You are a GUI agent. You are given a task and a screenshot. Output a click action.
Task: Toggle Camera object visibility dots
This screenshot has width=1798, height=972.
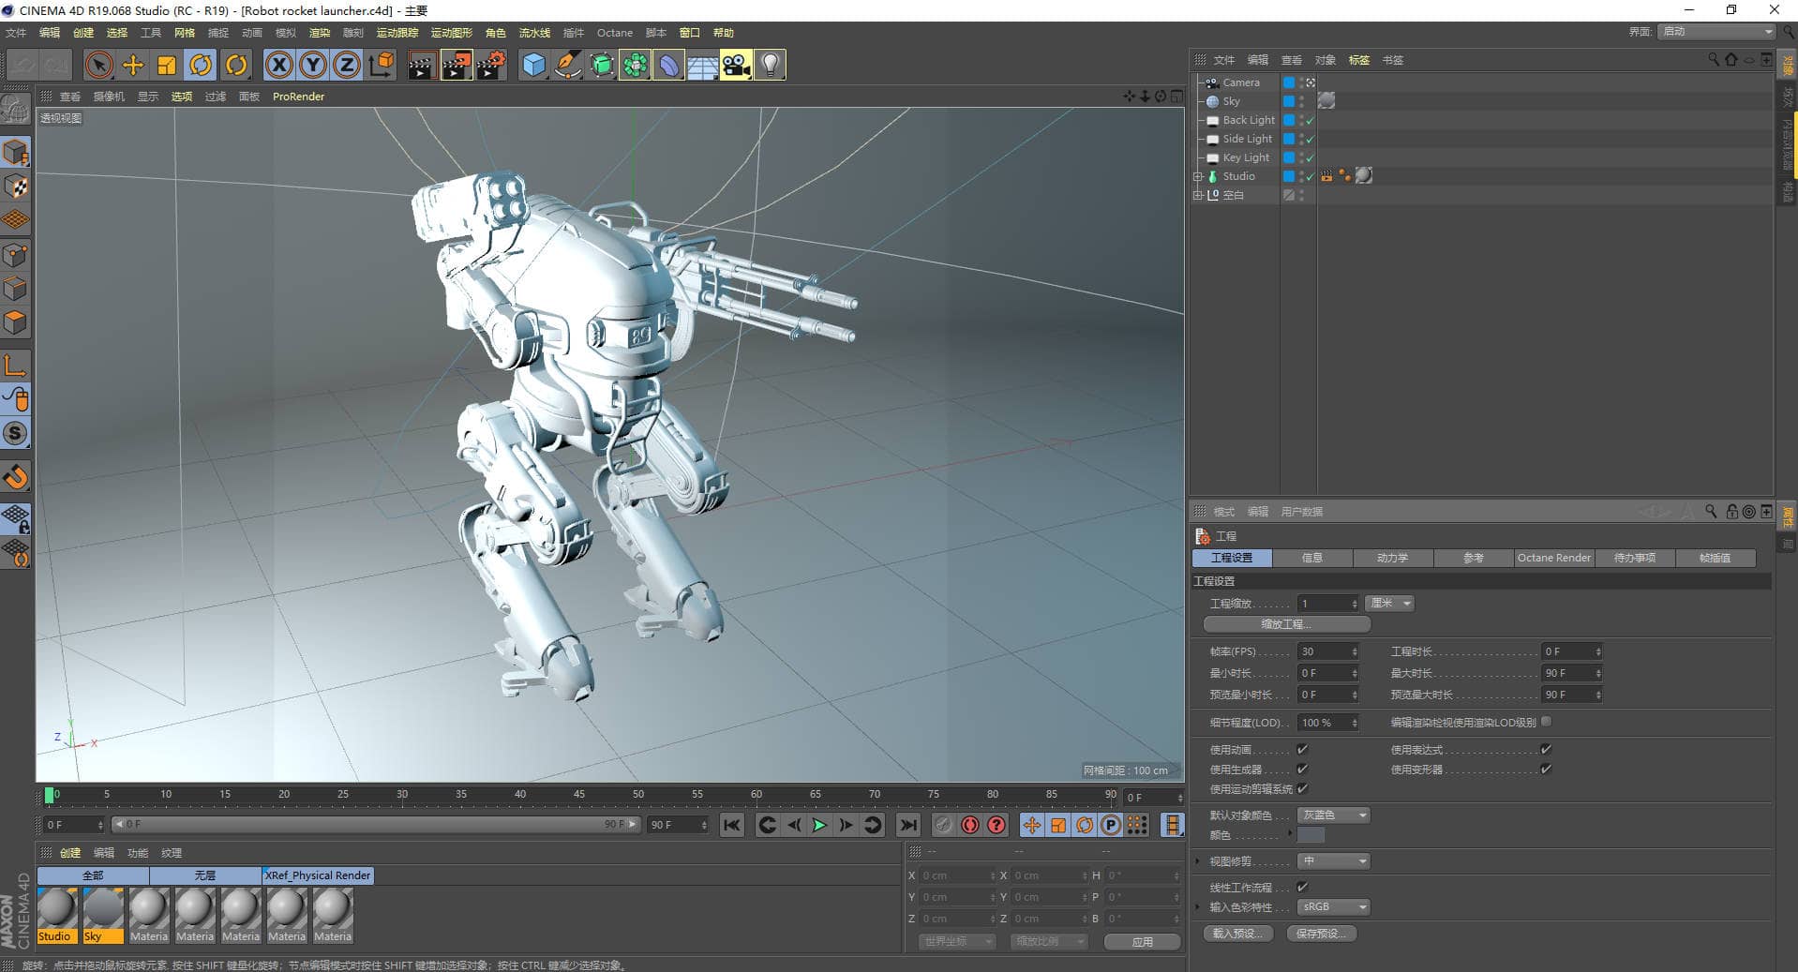[1301, 82]
